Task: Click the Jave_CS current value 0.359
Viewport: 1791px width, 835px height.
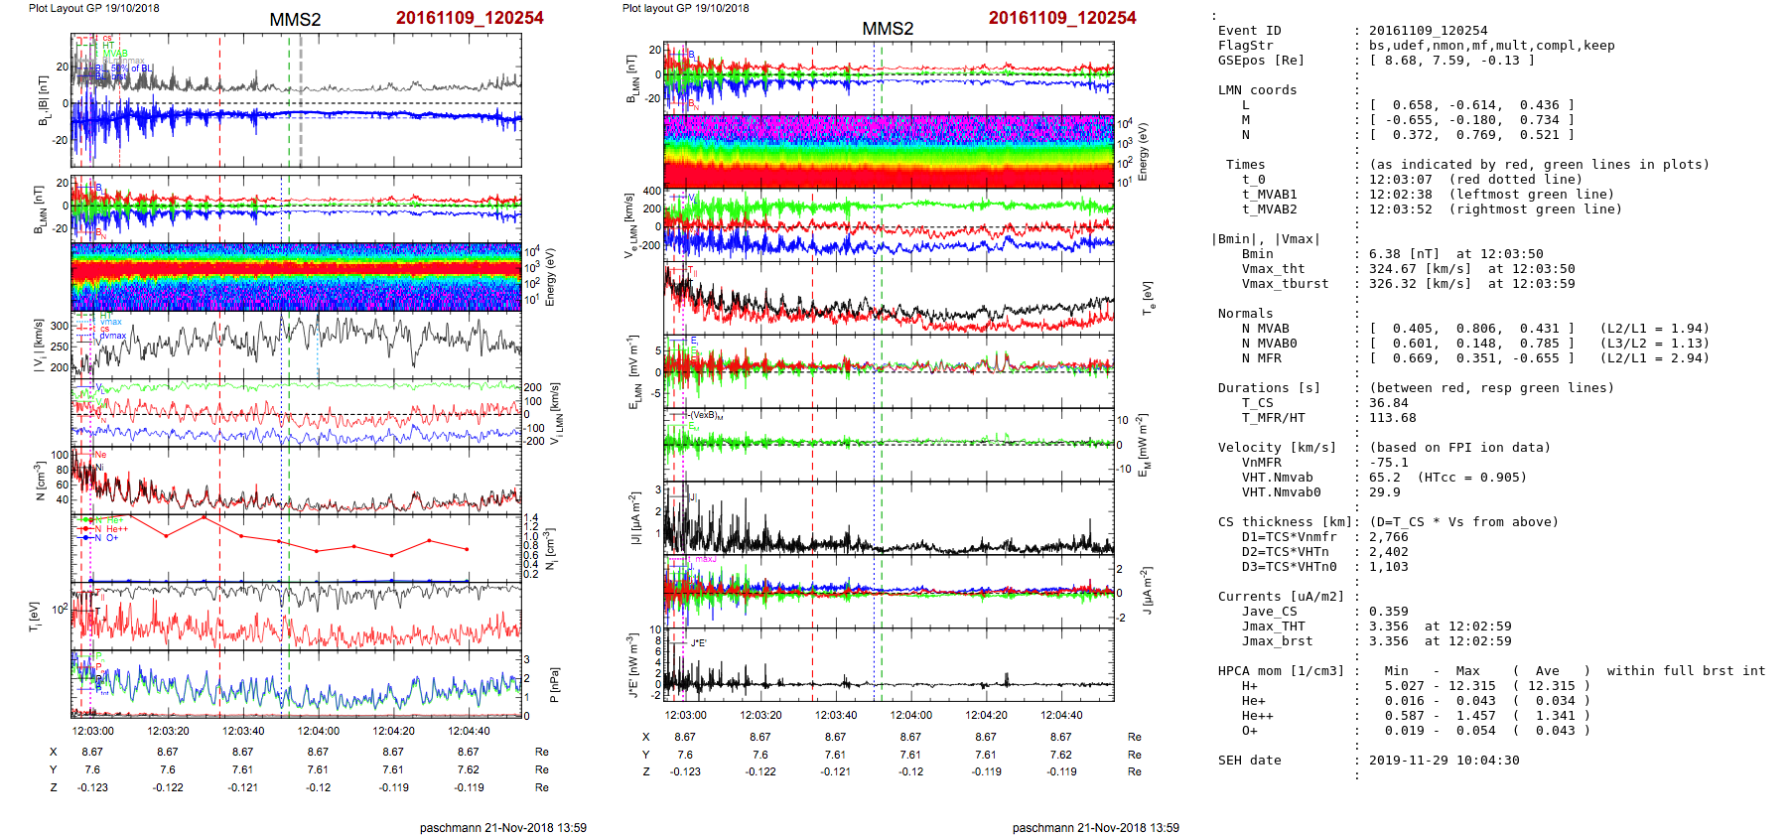Action: click(1388, 612)
